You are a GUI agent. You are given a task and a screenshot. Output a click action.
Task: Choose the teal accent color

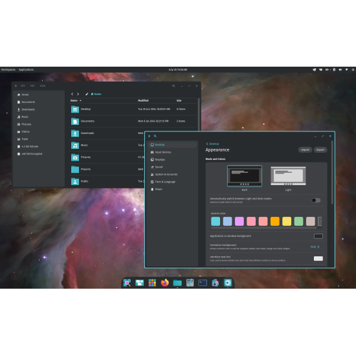pyautogui.click(x=216, y=221)
